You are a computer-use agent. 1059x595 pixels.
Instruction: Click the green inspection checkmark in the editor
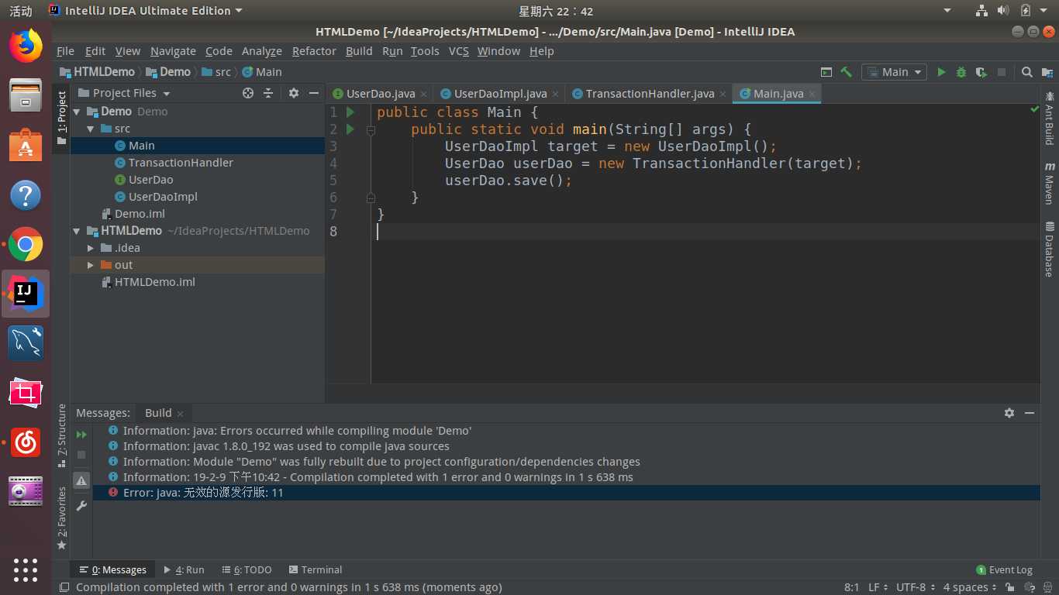pyautogui.click(x=1034, y=110)
